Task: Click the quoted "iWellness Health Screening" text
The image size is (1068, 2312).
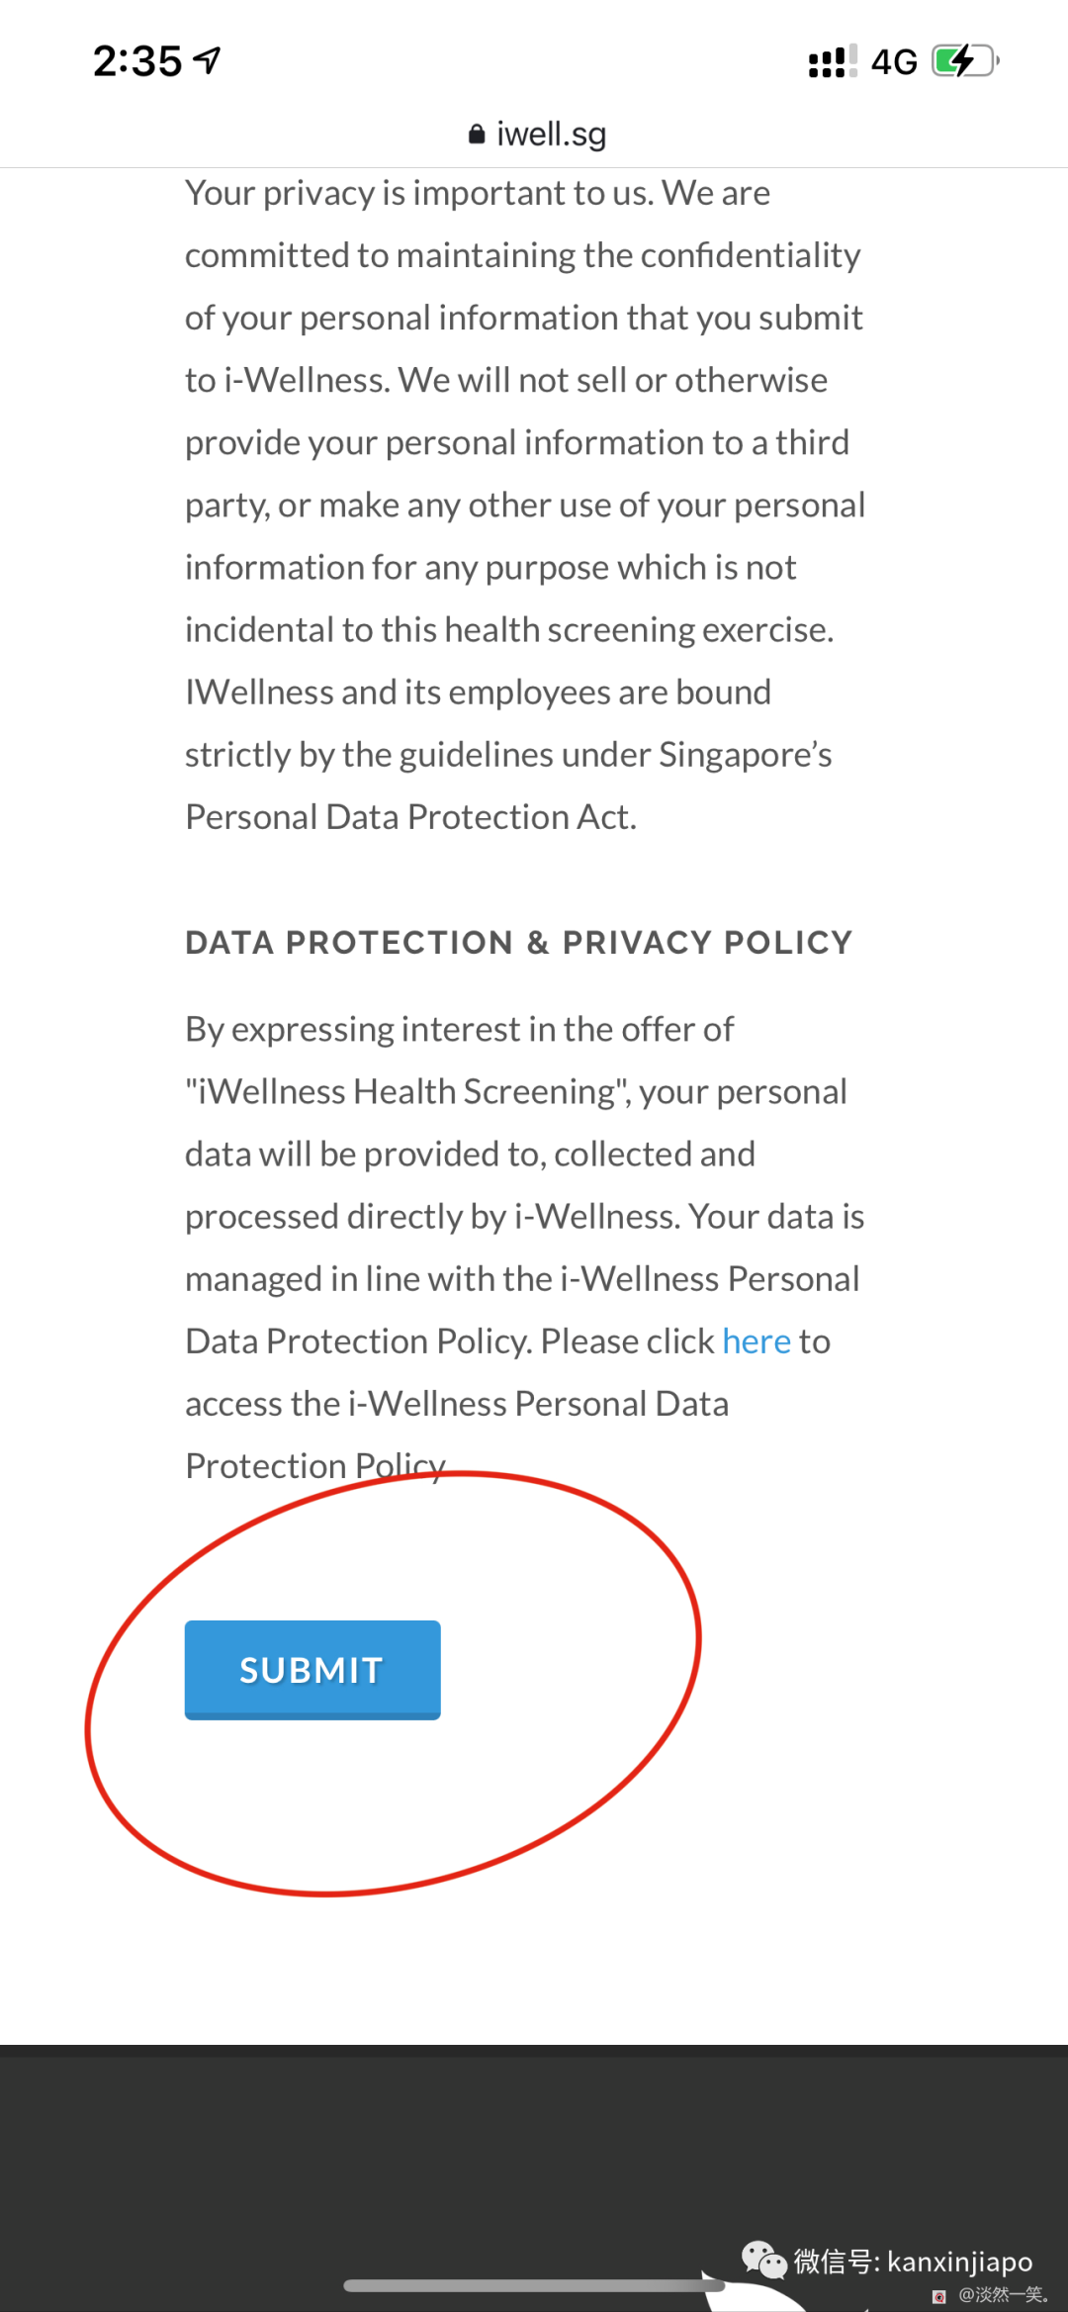Action: tap(409, 1091)
